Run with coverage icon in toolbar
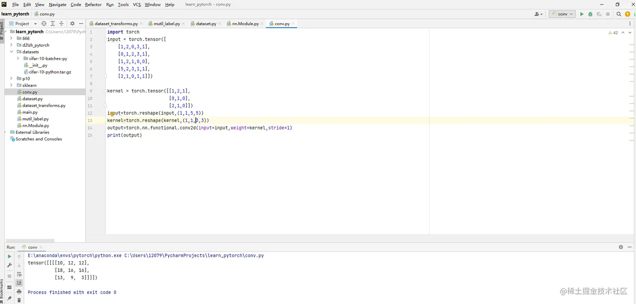Image resolution: width=636 pixels, height=304 pixels. (599, 14)
